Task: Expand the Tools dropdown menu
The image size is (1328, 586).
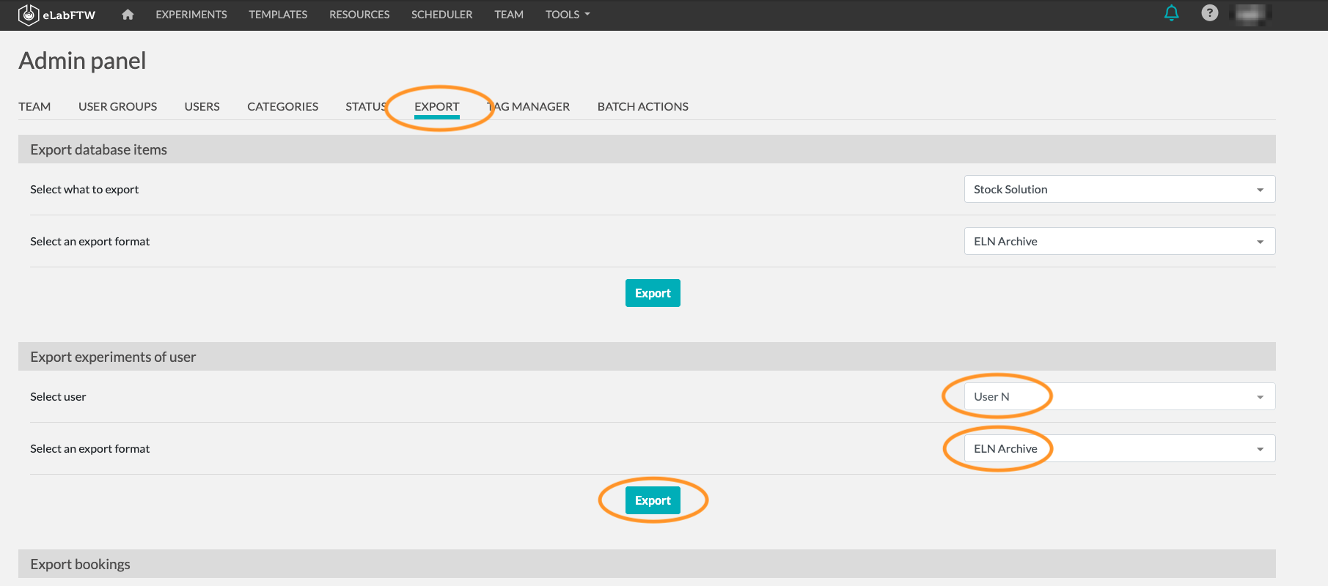Action: (568, 15)
